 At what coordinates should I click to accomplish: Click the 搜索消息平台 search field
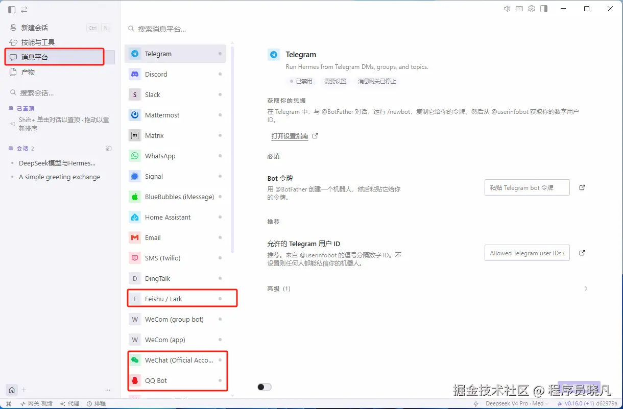point(176,29)
